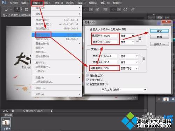Click the width-height link chain icon
This screenshot has height=131, width=175.
click(140, 39)
